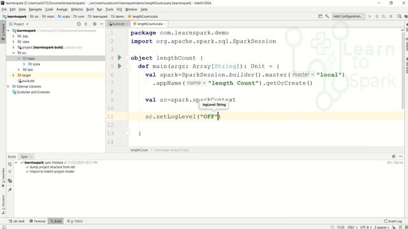
Task: Click the 11:25 cursor position indicator
Action: tap(340, 227)
